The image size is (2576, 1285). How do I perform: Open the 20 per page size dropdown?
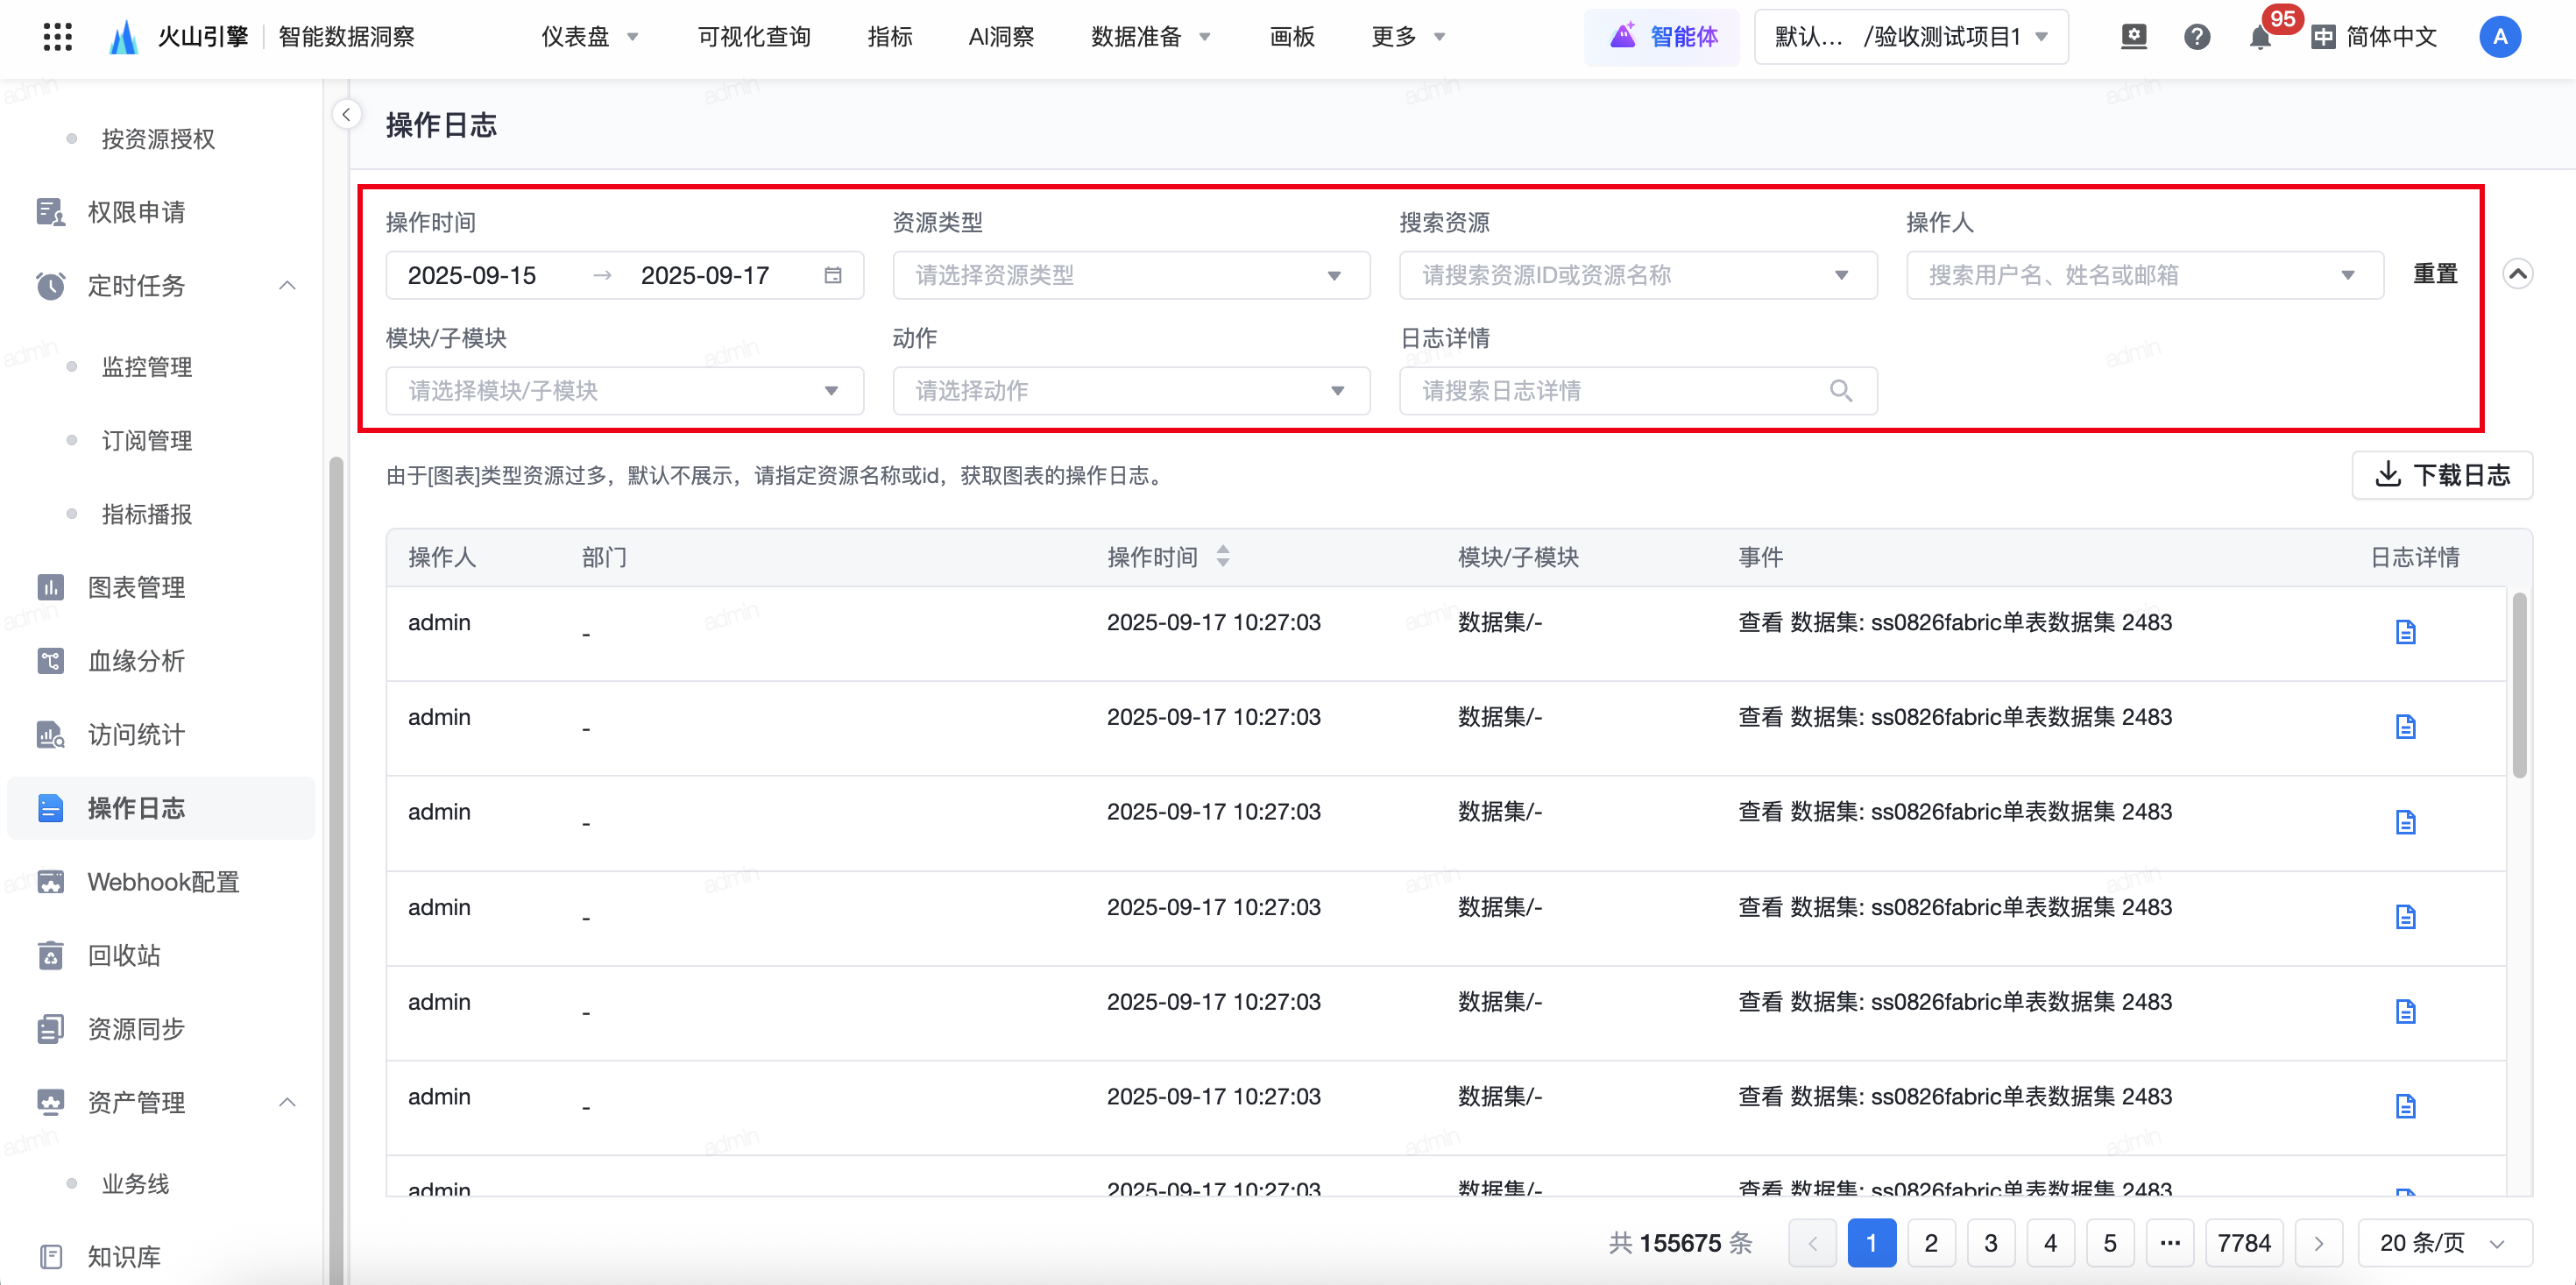pyautogui.click(x=2443, y=1242)
